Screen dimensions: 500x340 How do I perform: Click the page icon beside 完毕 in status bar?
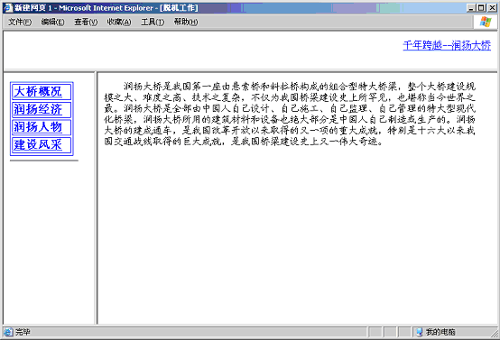pos(8,332)
